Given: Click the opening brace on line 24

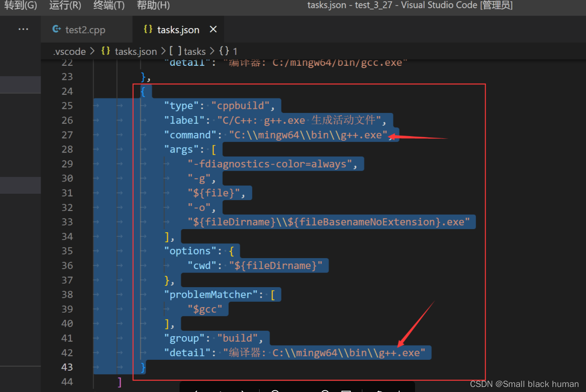Looking at the screenshot, I should coord(143,91).
